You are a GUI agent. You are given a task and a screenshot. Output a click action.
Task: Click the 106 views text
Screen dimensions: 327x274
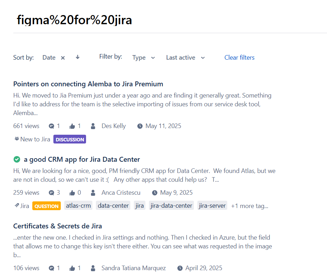click(x=26, y=268)
